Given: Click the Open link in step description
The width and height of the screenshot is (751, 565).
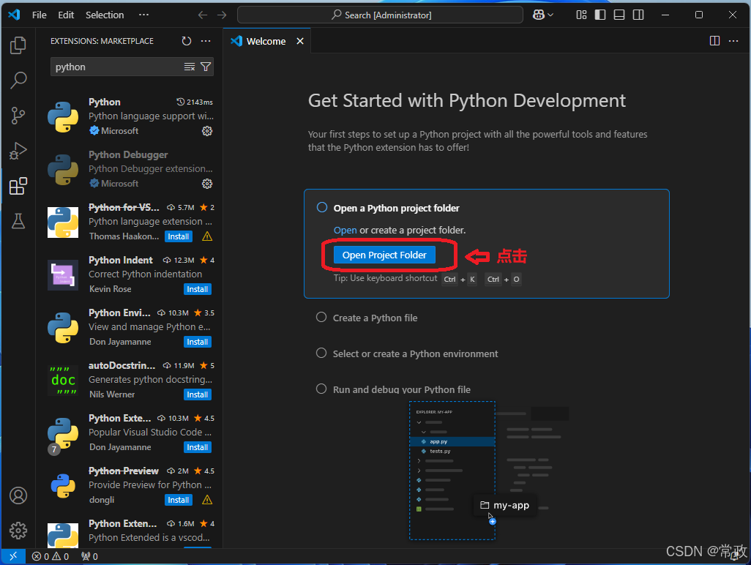Looking at the screenshot, I should click(x=345, y=230).
